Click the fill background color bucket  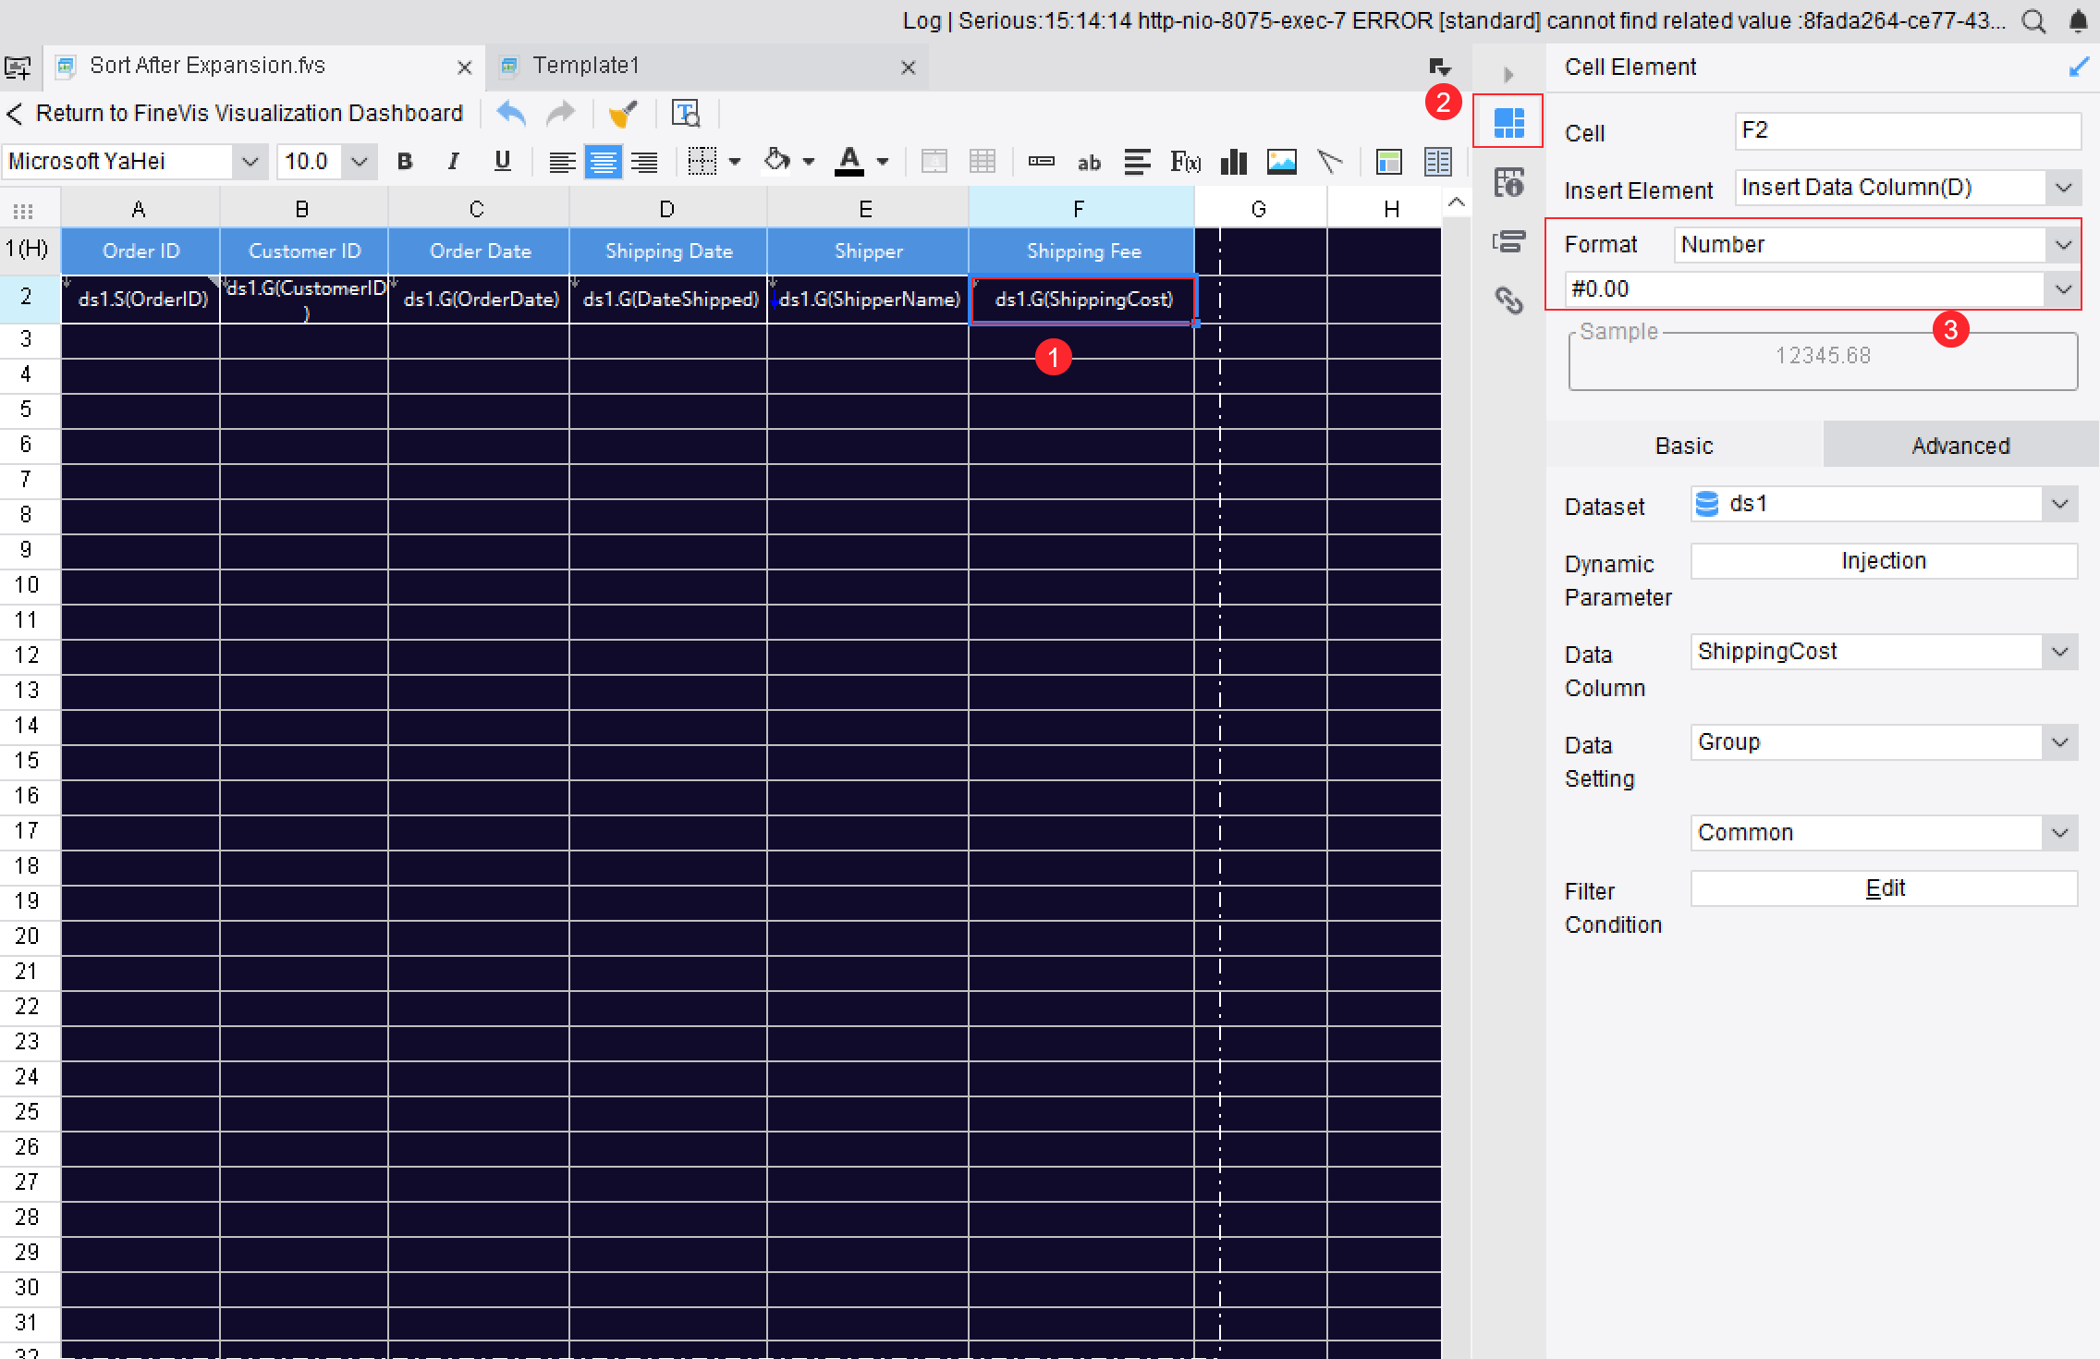point(776,161)
